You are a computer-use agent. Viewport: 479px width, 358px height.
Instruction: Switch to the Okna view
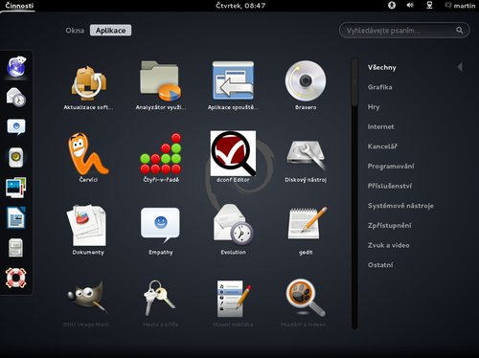pyautogui.click(x=75, y=31)
